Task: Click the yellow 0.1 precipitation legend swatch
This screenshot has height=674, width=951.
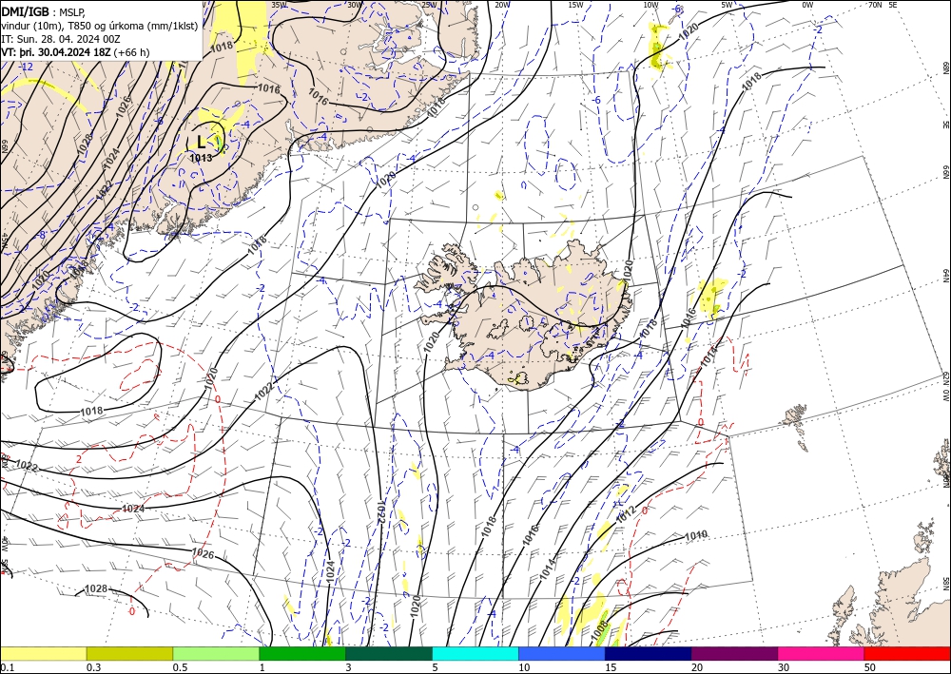Action: click(x=44, y=653)
